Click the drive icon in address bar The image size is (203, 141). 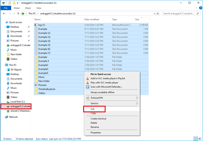(23, 14)
